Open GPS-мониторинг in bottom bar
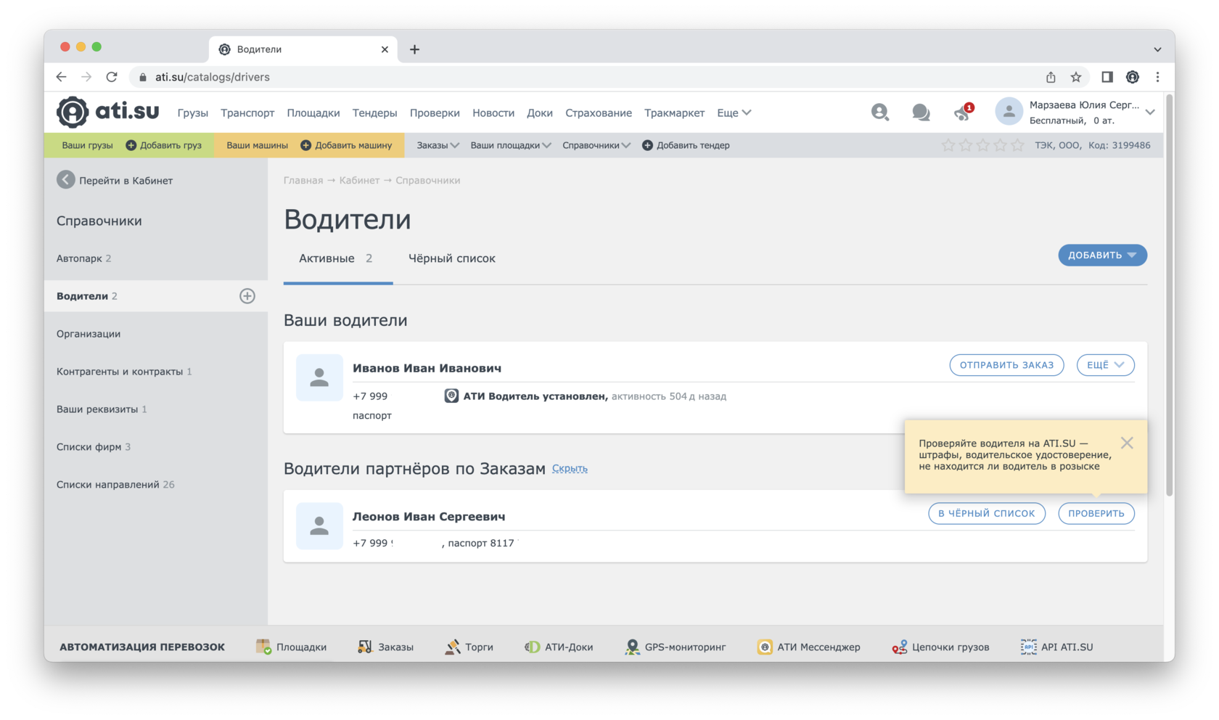The height and width of the screenshot is (720, 1219). coord(675,647)
